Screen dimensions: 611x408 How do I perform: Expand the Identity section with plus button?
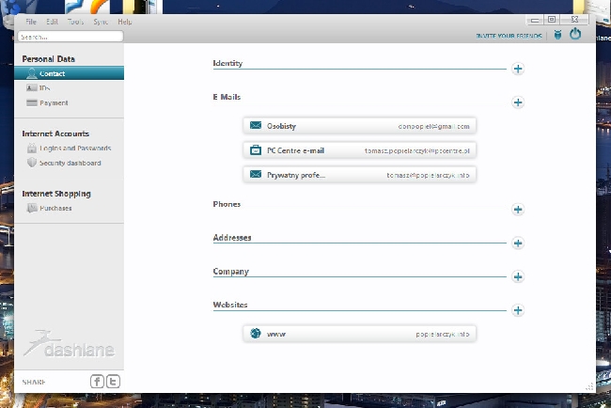[518, 69]
